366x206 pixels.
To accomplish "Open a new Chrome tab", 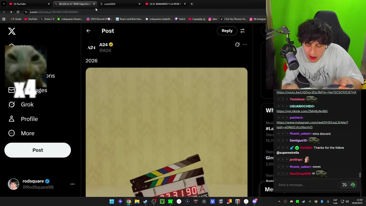I will pyautogui.click(x=192, y=4).
